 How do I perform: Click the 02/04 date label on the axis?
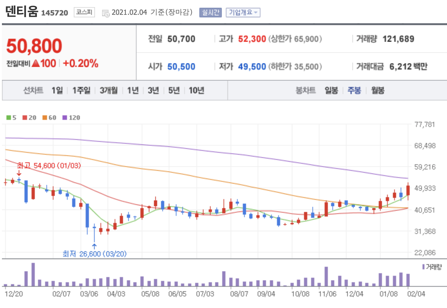pyautogui.click(x=416, y=294)
